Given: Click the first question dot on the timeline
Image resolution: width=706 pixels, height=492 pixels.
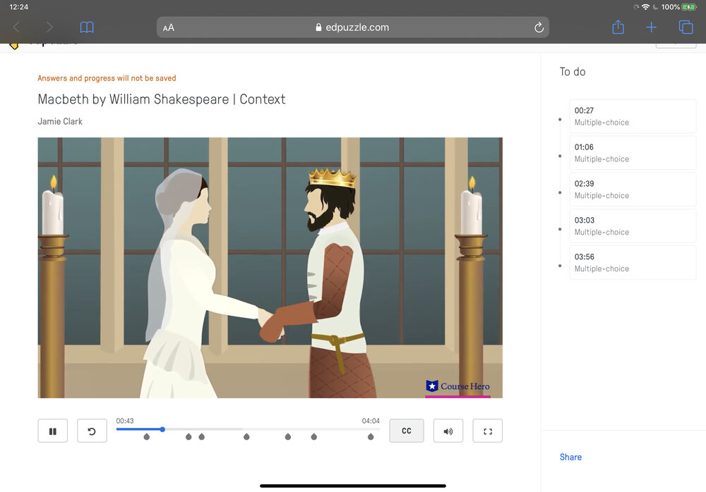Looking at the screenshot, I should [146, 437].
